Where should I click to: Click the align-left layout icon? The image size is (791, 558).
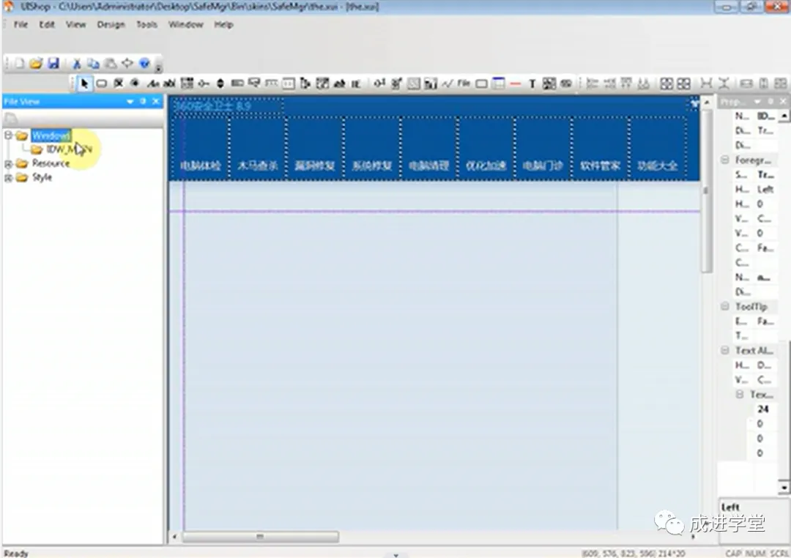(593, 83)
